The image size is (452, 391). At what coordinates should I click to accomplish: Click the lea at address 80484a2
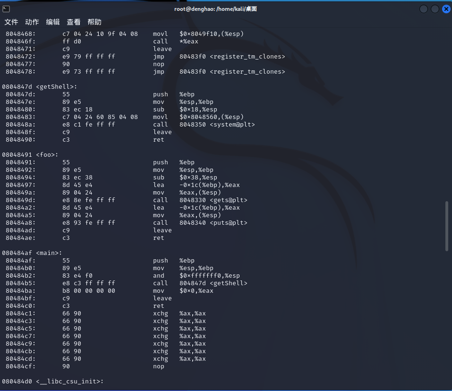point(196,208)
